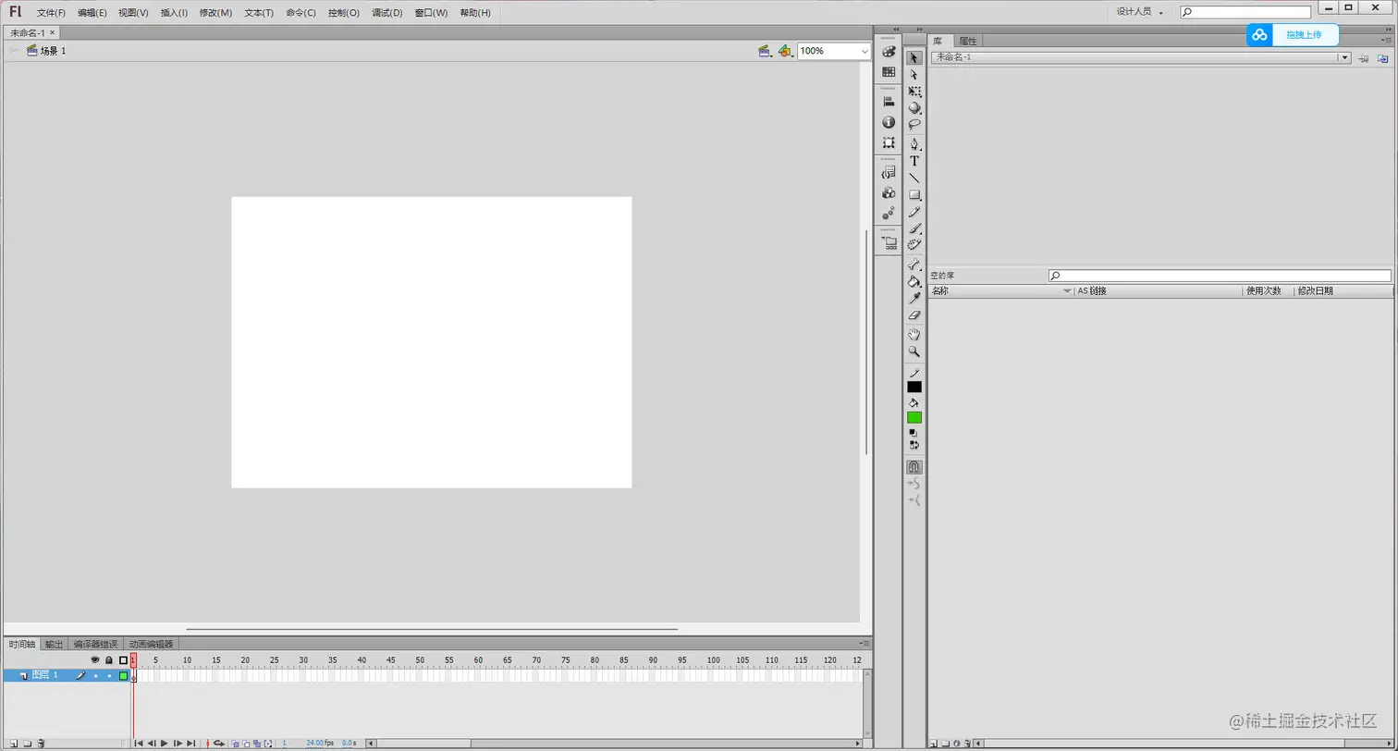Select the Selection (arrow) tool
1398x751 pixels.
point(914,56)
